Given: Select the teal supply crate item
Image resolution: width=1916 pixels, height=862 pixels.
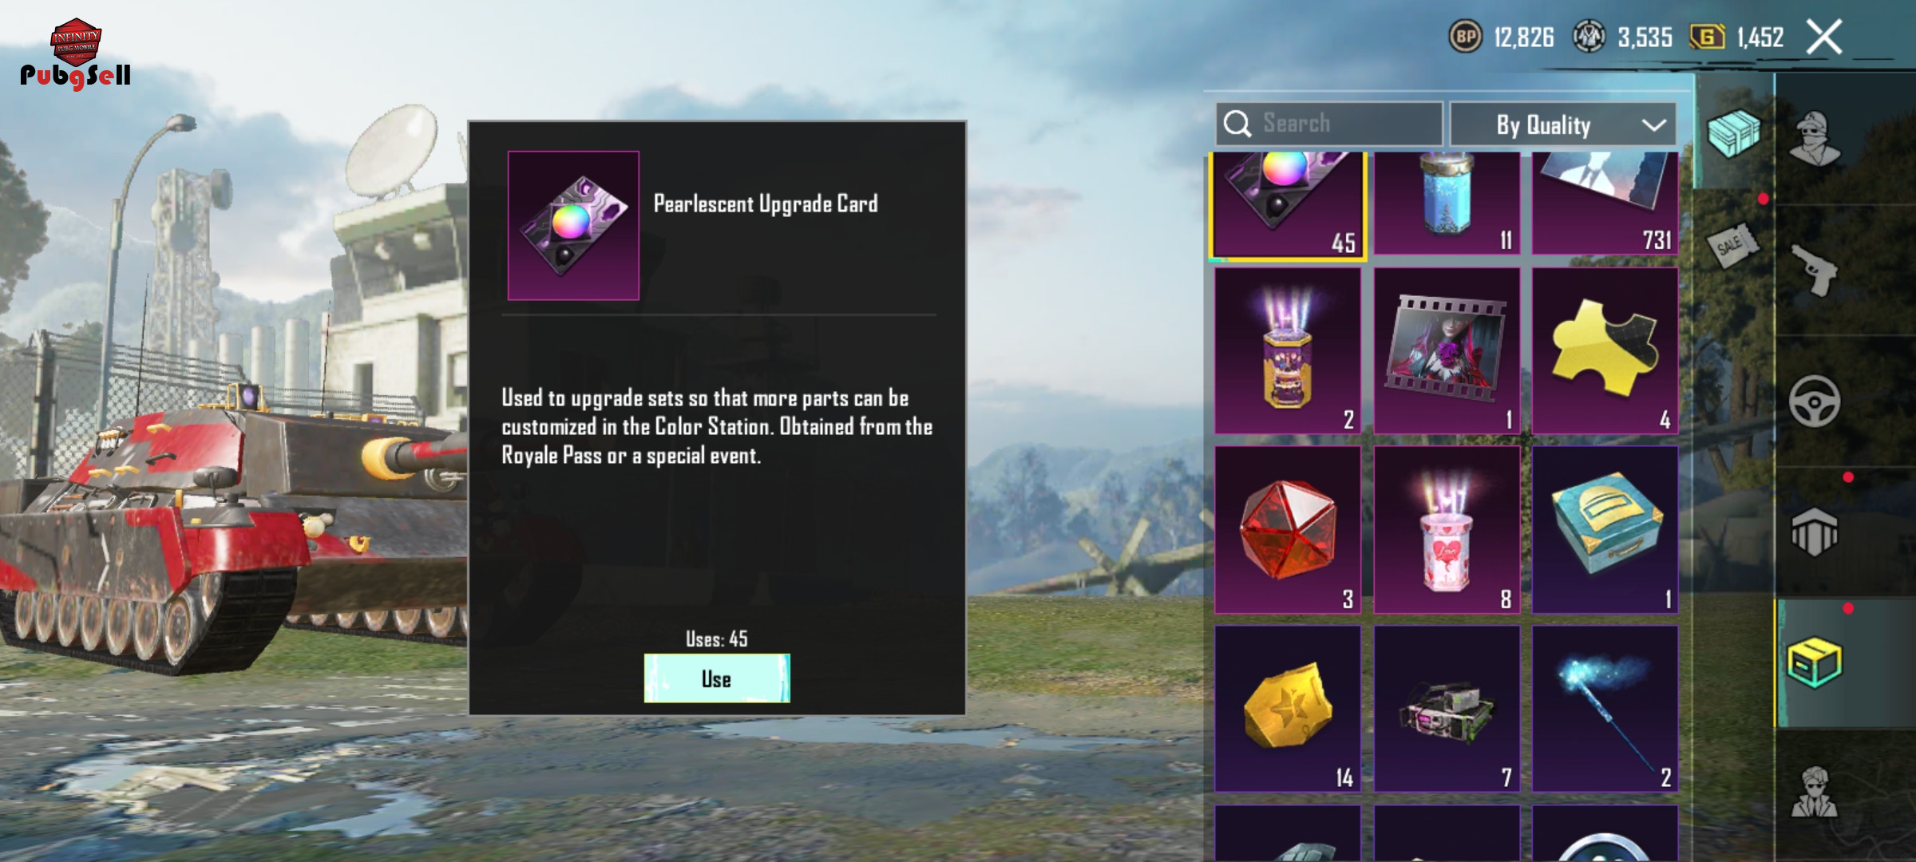Looking at the screenshot, I should [1605, 530].
